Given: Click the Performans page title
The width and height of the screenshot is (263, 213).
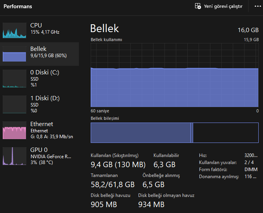Looking at the screenshot, I should click(18, 6).
